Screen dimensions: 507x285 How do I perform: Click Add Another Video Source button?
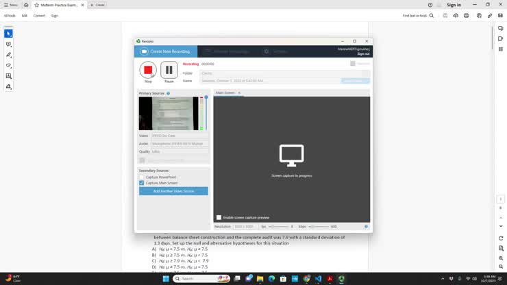[173, 191]
